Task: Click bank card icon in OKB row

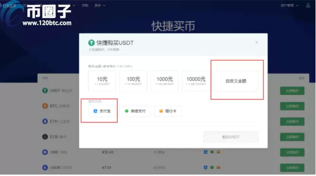Action: pyautogui.click(x=219, y=152)
